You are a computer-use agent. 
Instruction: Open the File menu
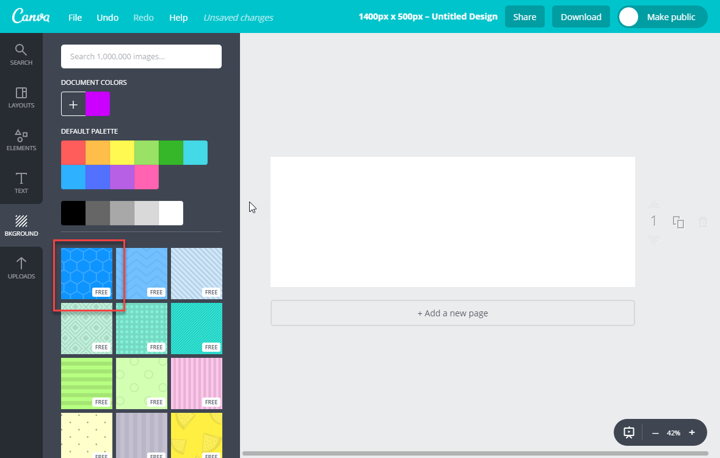tap(75, 18)
